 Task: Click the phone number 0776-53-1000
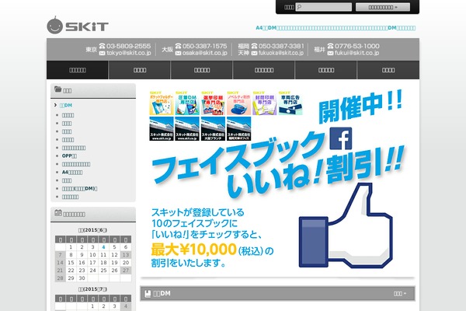point(357,46)
